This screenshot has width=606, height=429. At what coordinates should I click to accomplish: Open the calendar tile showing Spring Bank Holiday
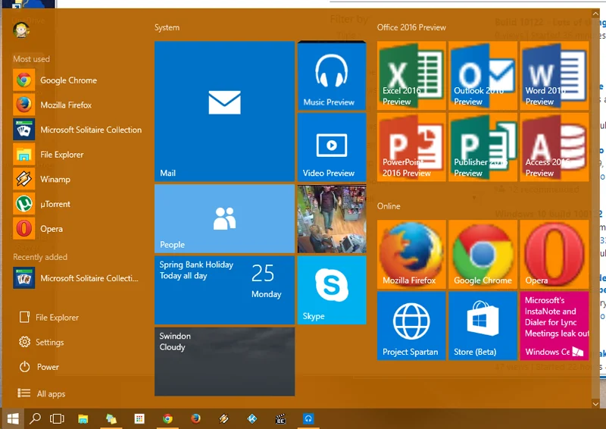(224, 290)
